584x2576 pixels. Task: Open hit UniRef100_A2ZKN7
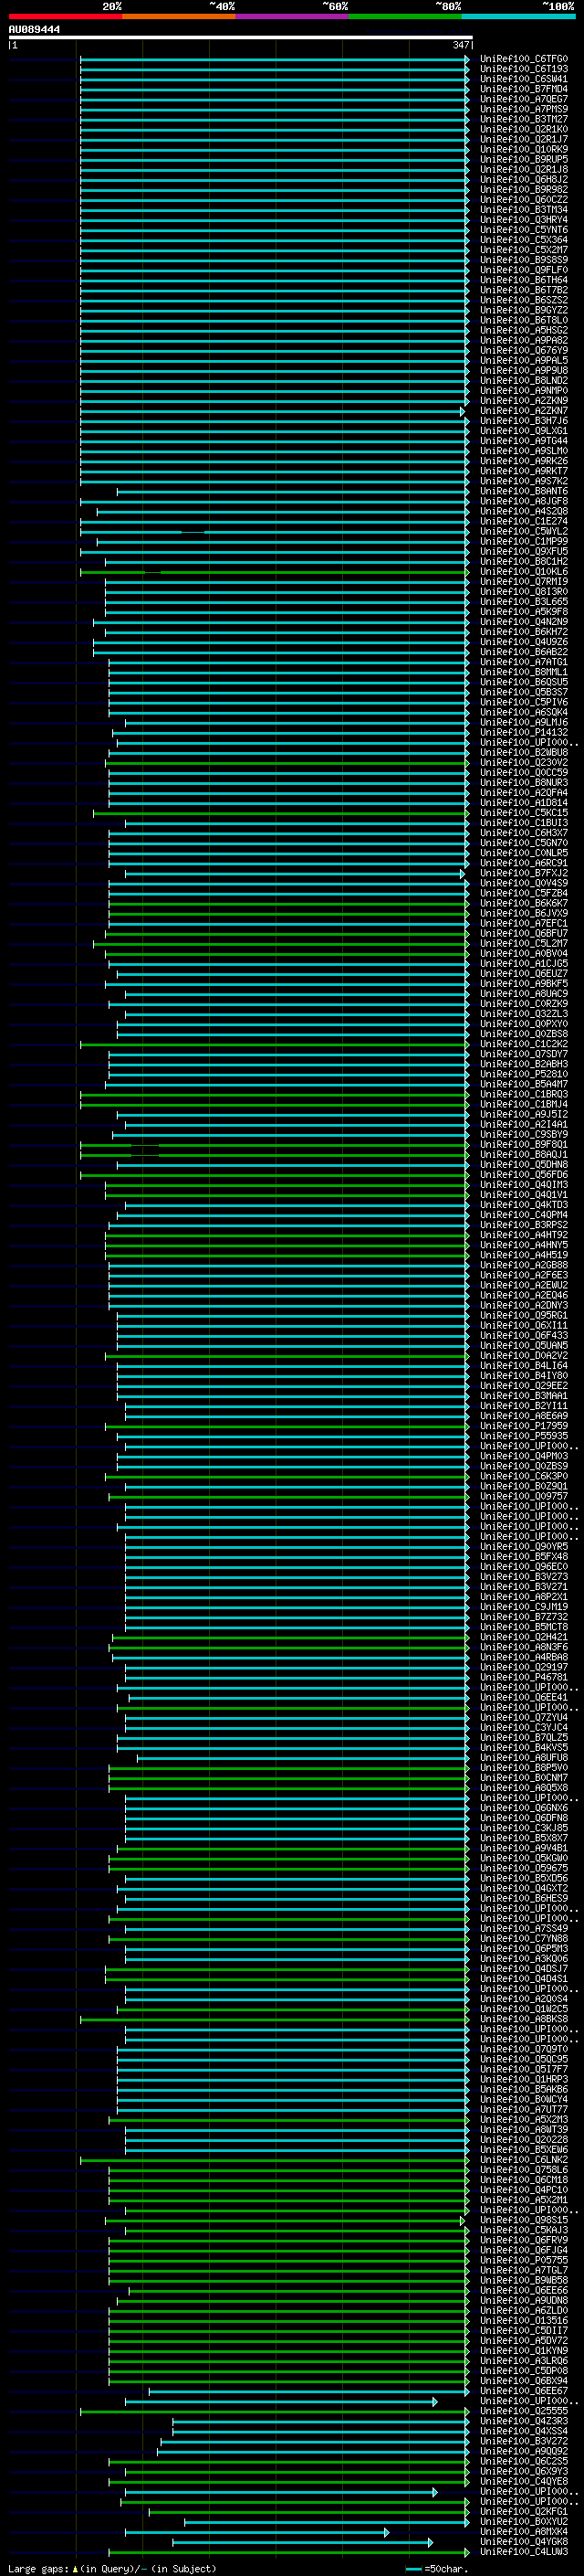(524, 410)
